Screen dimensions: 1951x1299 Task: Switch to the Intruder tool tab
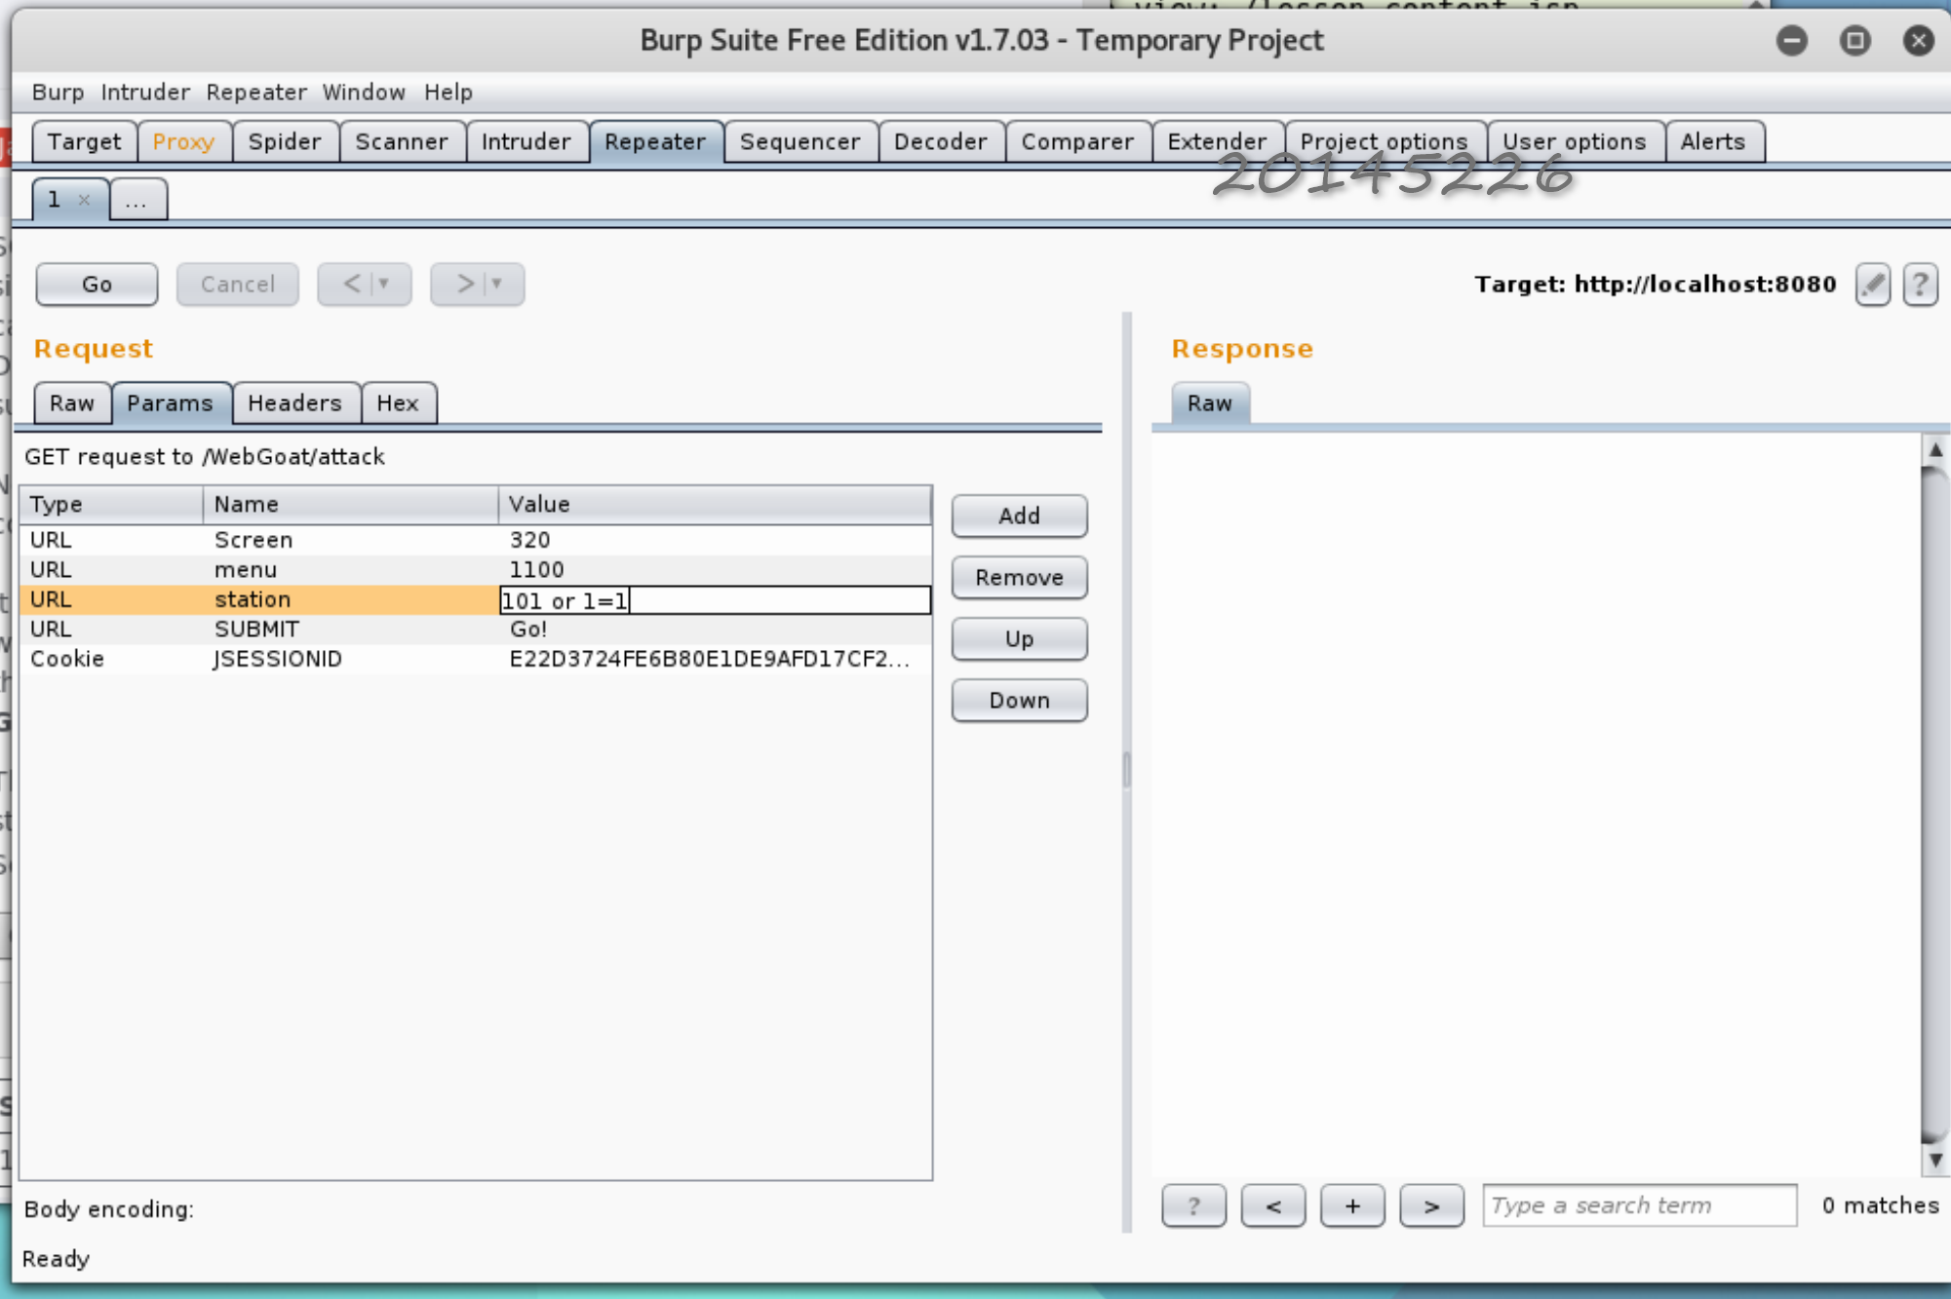click(x=527, y=141)
